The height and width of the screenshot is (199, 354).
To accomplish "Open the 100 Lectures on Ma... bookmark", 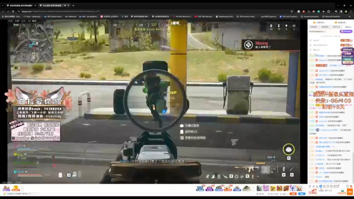I will [x=246, y=17].
